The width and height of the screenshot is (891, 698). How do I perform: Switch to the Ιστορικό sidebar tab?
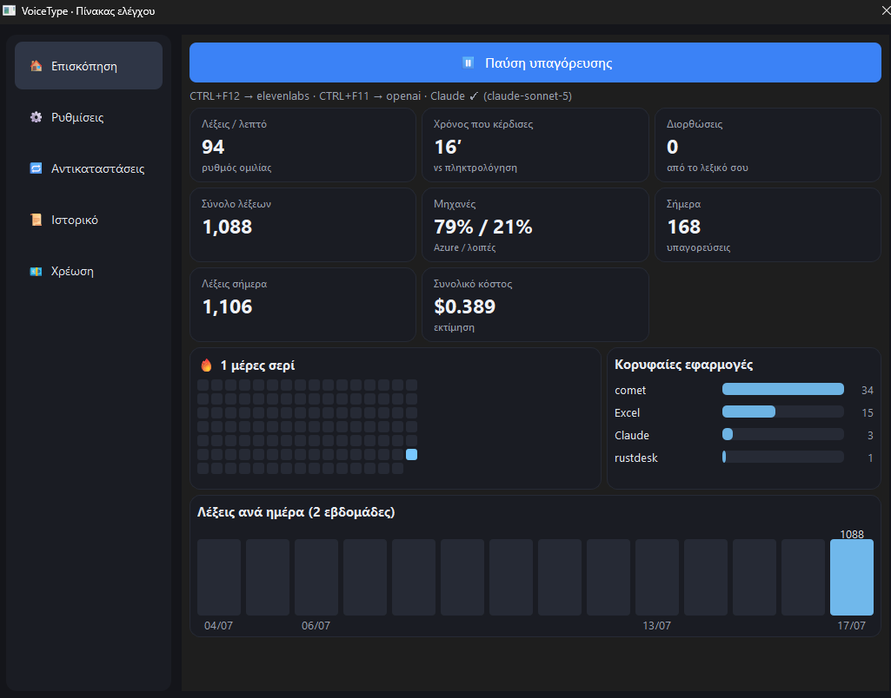pyautogui.click(x=89, y=220)
